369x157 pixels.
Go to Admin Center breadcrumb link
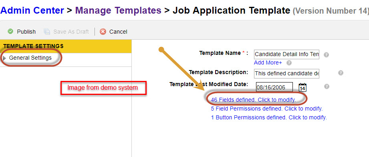click(x=32, y=10)
